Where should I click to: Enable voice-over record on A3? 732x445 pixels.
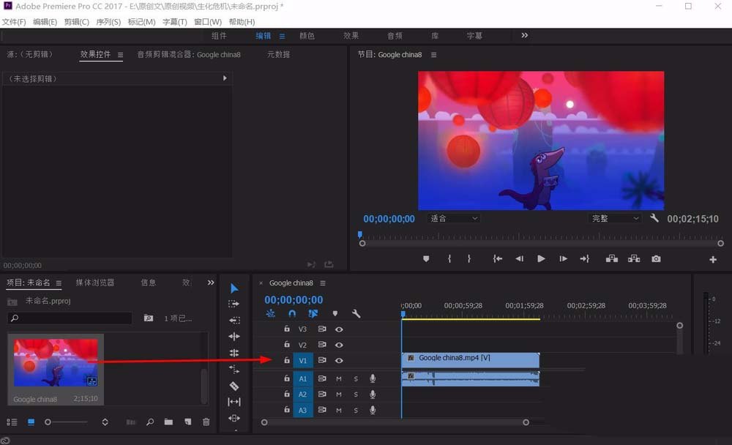pos(373,410)
